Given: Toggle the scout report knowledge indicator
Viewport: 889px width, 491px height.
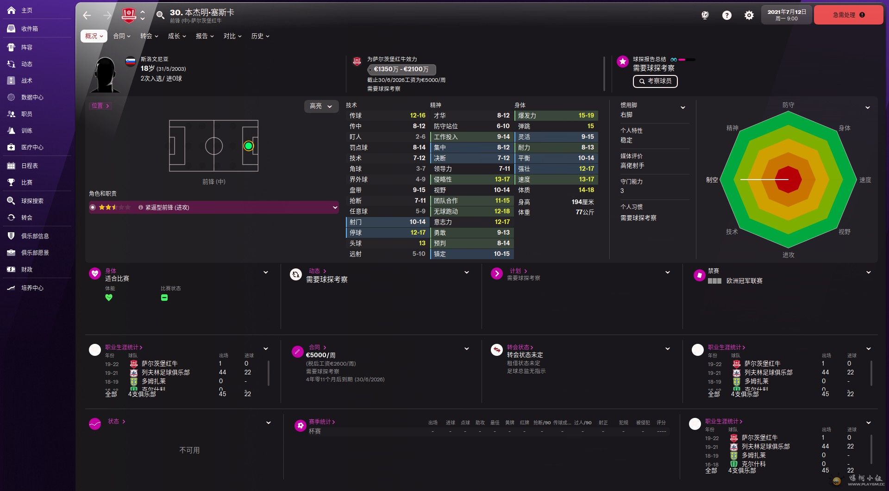Looking at the screenshot, I should pyautogui.click(x=682, y=60).
